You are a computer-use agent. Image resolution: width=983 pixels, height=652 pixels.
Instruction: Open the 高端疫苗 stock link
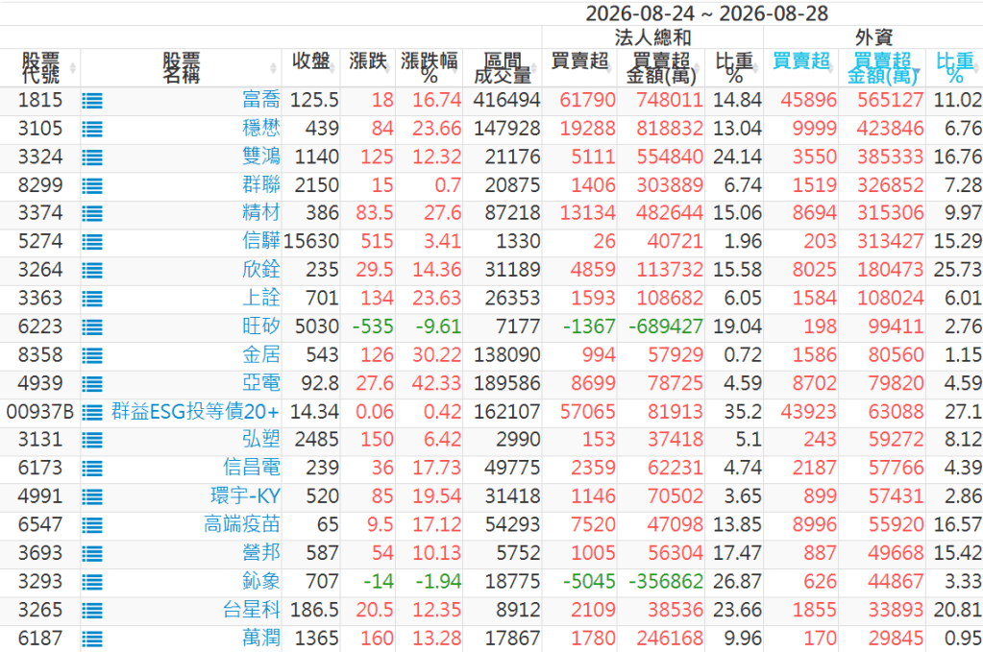[242, 523]
